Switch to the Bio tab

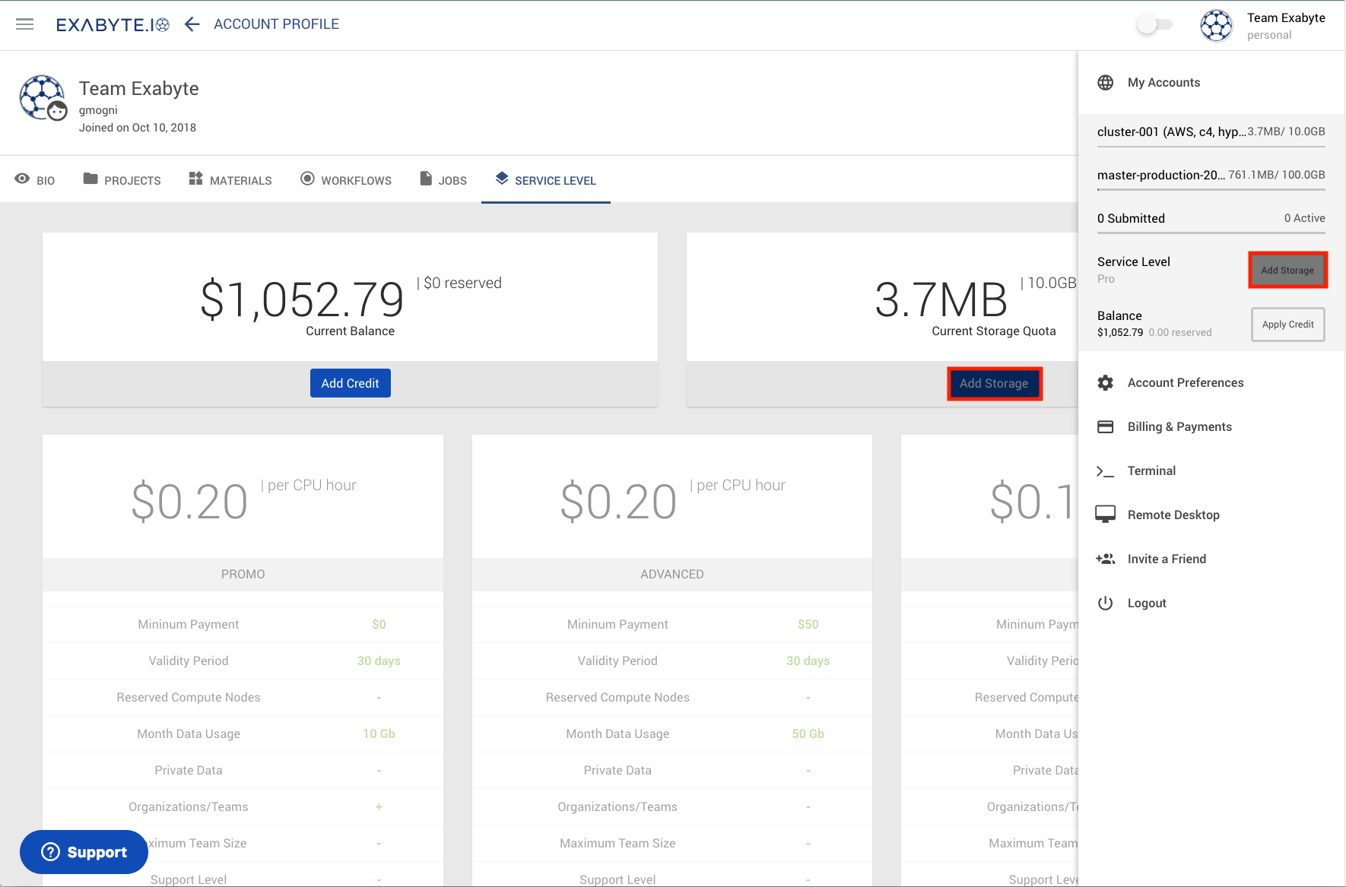pyautogui.click(x=35, y=180)
